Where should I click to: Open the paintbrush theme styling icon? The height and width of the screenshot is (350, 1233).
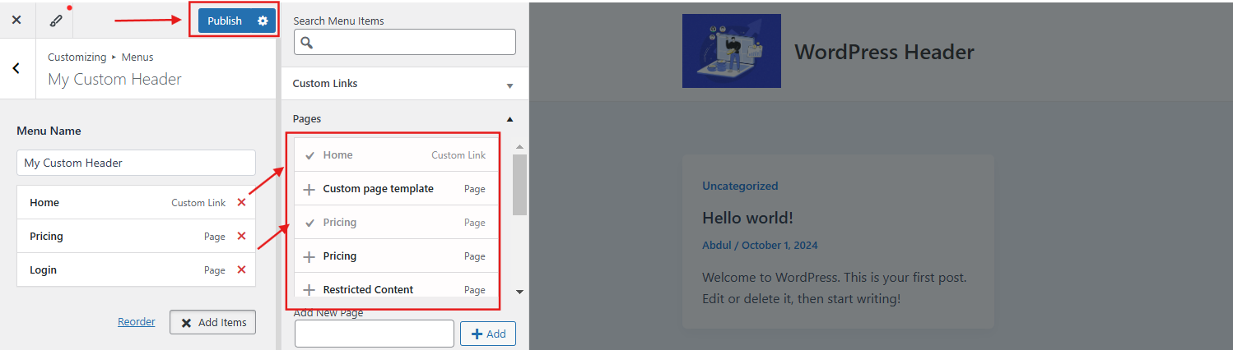pos(56,20)
